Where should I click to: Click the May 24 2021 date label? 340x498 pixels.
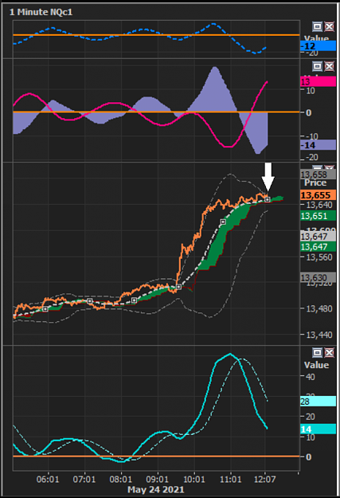(156, 489)
